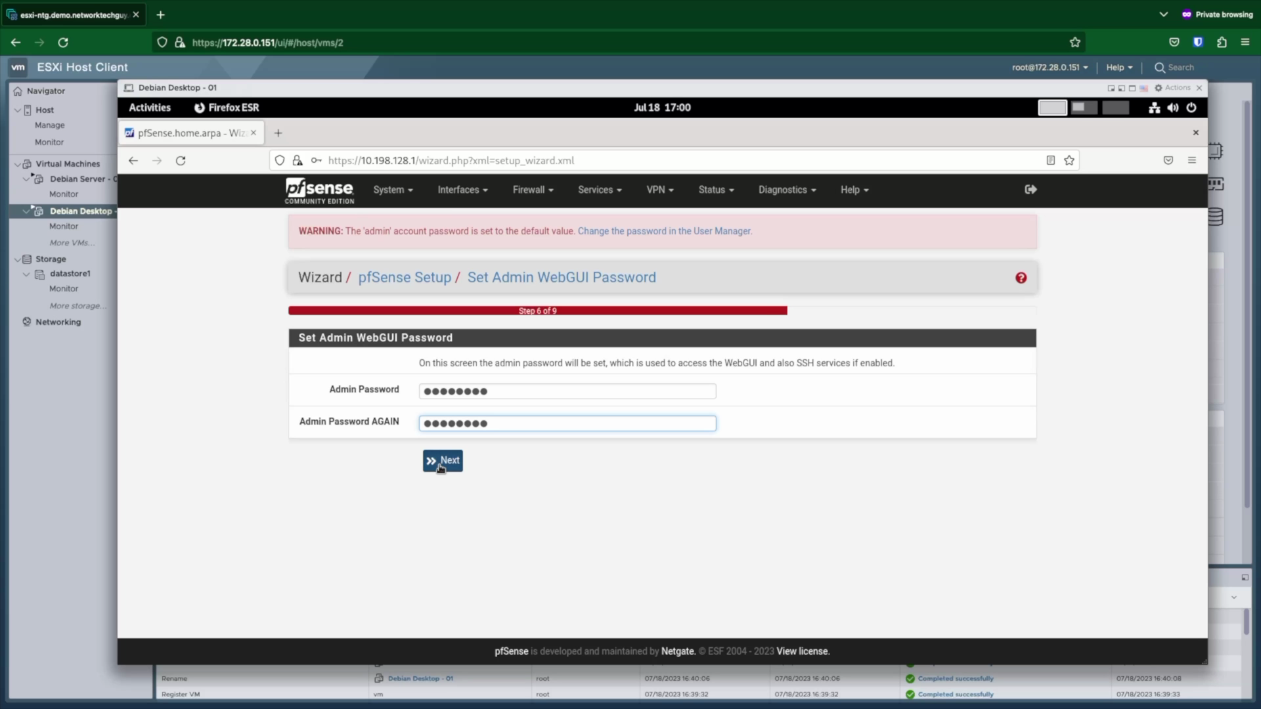Open the root@172.28.0.151 user dropdown

point(1050,68)
